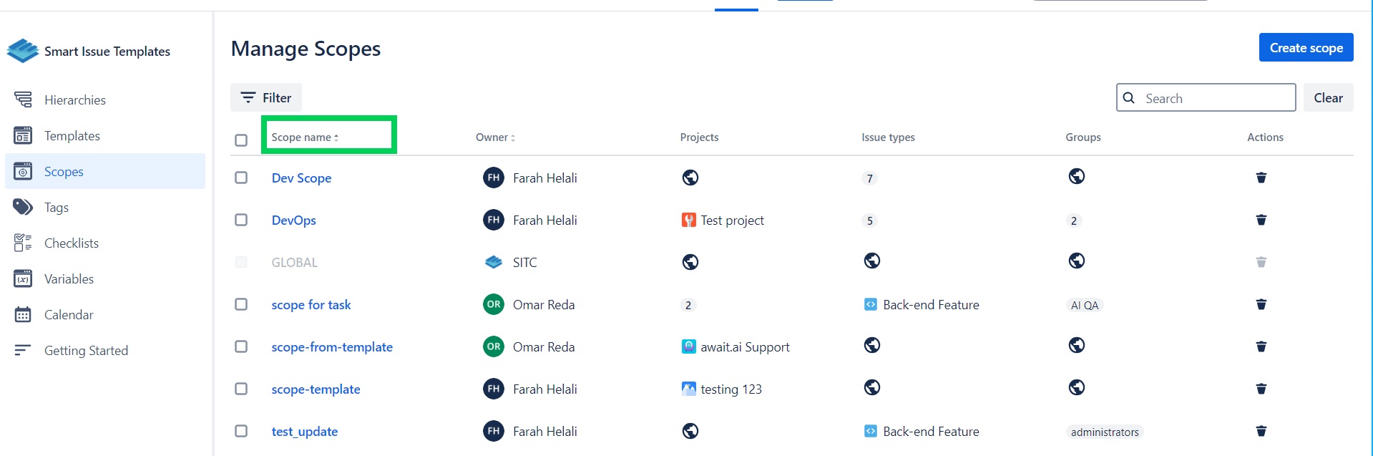Open the Filter options
Image resolution: width=1373 pixels, height=456 pixels.
click(x=266, y=97)
